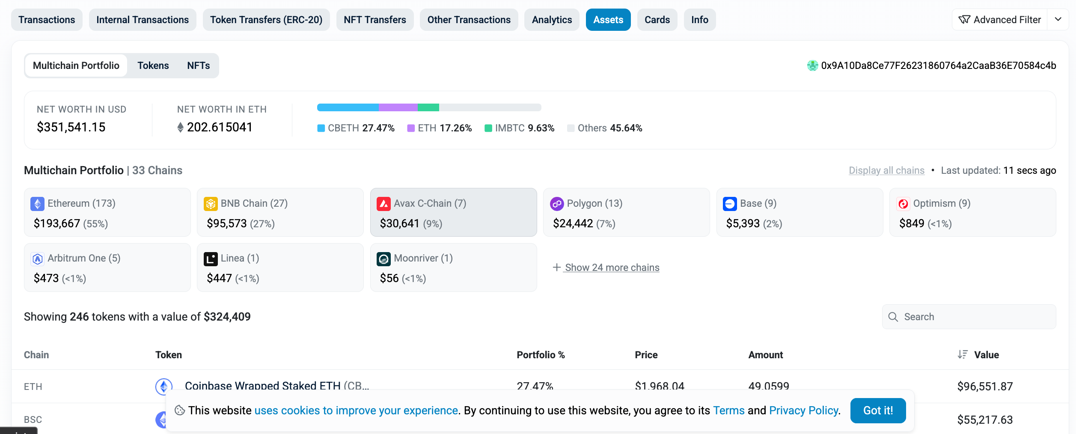Click the ETH net worth 202.615041

tap(220, 127)
